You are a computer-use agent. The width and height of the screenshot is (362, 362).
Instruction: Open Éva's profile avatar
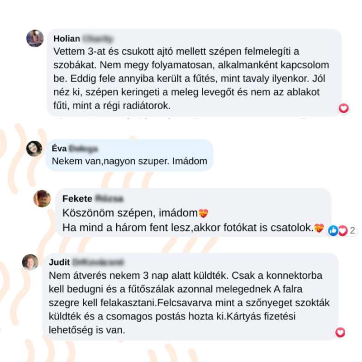click(x=34, y=148)
